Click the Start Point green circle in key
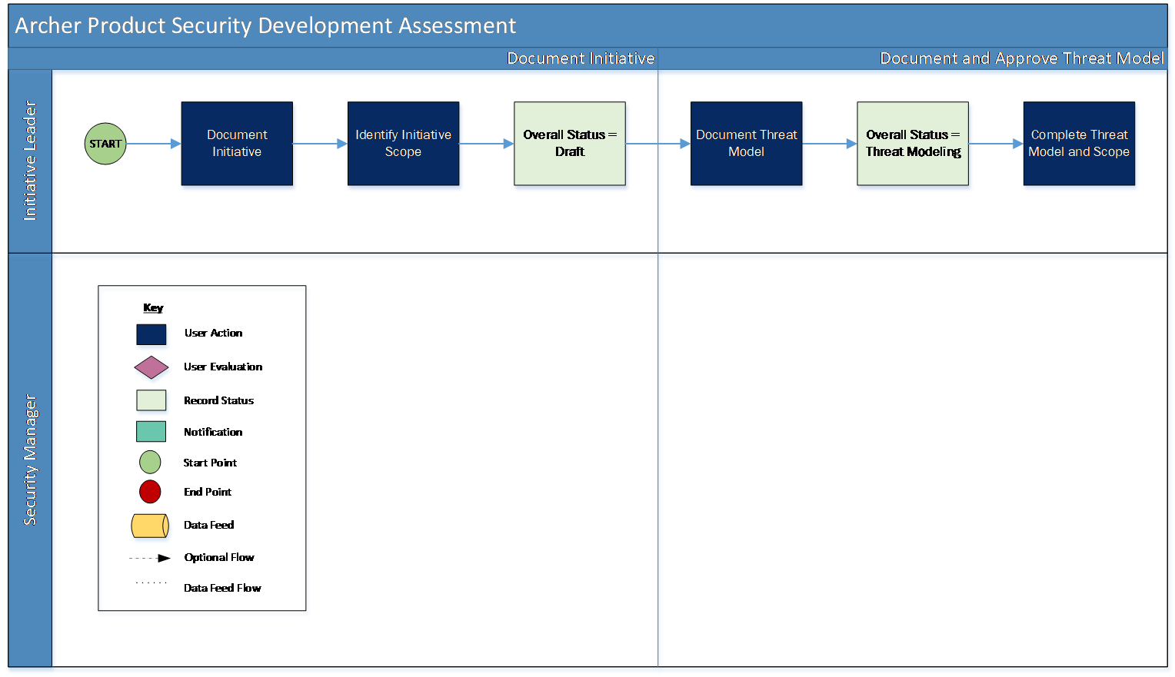This screenshot has height=677, width=1175. click(150, 462)
